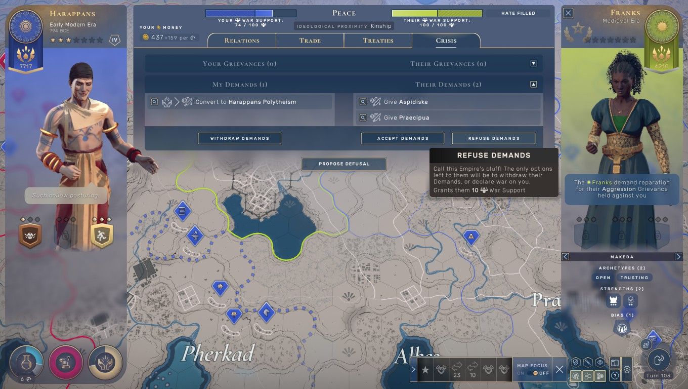
Task: Close the Franks diplomacy screen
Action: (569, 13)
